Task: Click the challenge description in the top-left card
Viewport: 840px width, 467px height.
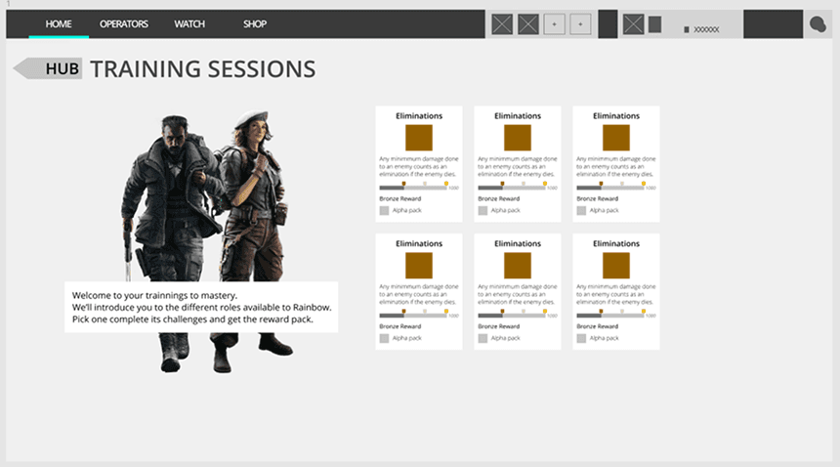Action: click(x=419, y=166)
